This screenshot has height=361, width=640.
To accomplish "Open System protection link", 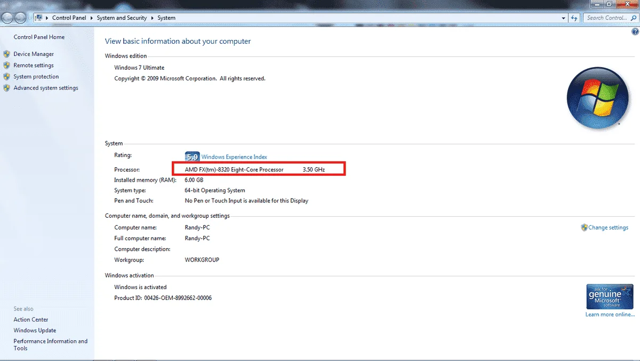I will 36,77.
